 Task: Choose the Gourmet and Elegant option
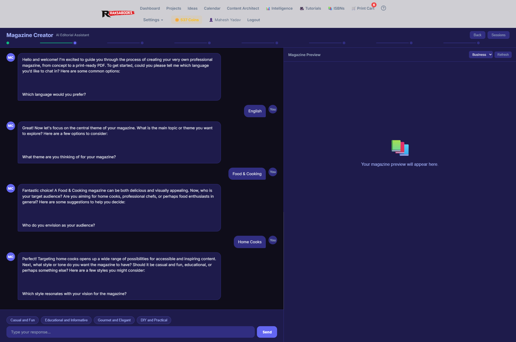tap(114, 320)
